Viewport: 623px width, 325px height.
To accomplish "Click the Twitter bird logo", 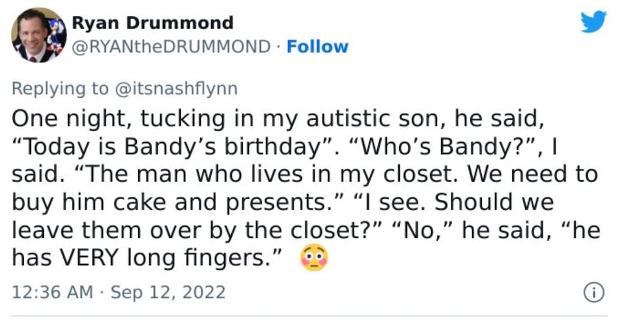I will tap(593, 21).
